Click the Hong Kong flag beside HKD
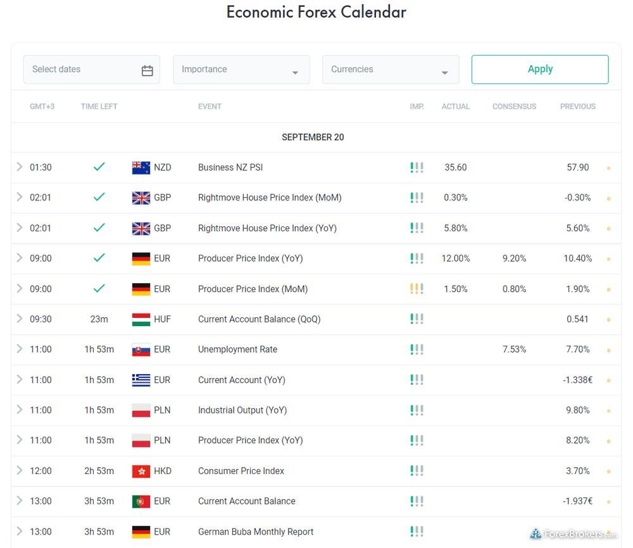This screenshot has height=548, width=633. [141, 471]
